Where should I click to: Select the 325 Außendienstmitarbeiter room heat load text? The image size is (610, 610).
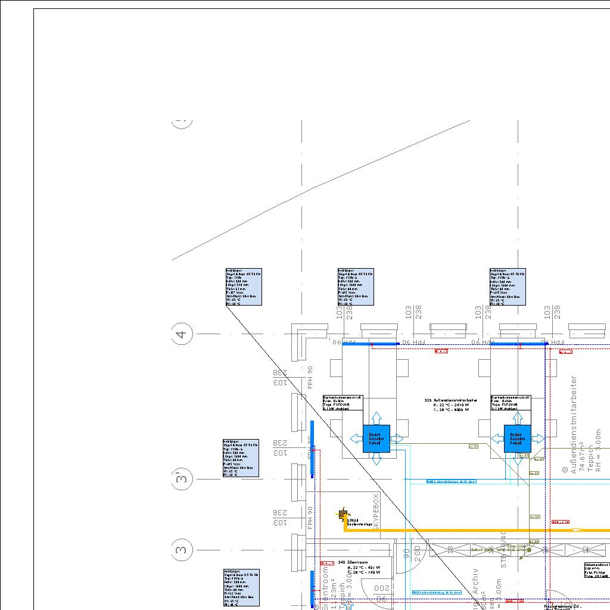pos(450,405)
